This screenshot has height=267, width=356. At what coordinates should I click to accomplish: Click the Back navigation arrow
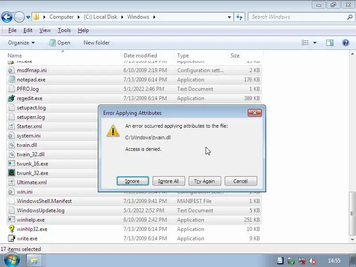(7, 17)
